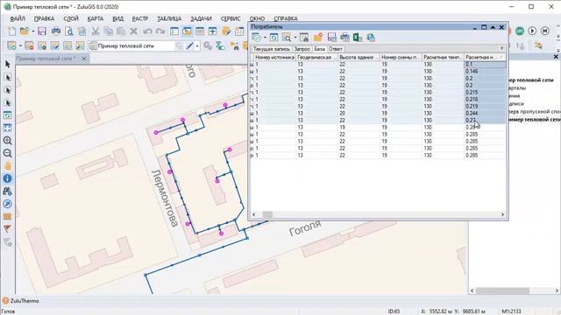Click the horizontal scrollbar thumb in Потребитель table
The height and width of the screenshot is (315, 561).
(x=267, y=214)
